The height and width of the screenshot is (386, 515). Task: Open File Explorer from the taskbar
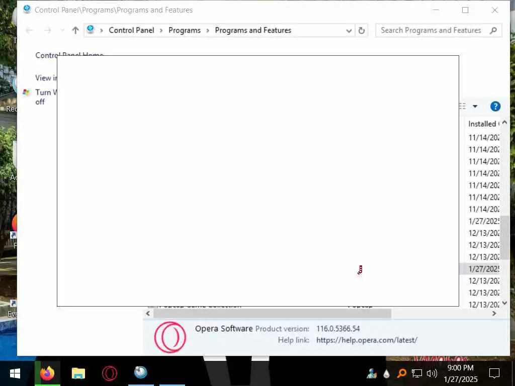(78, 373)
